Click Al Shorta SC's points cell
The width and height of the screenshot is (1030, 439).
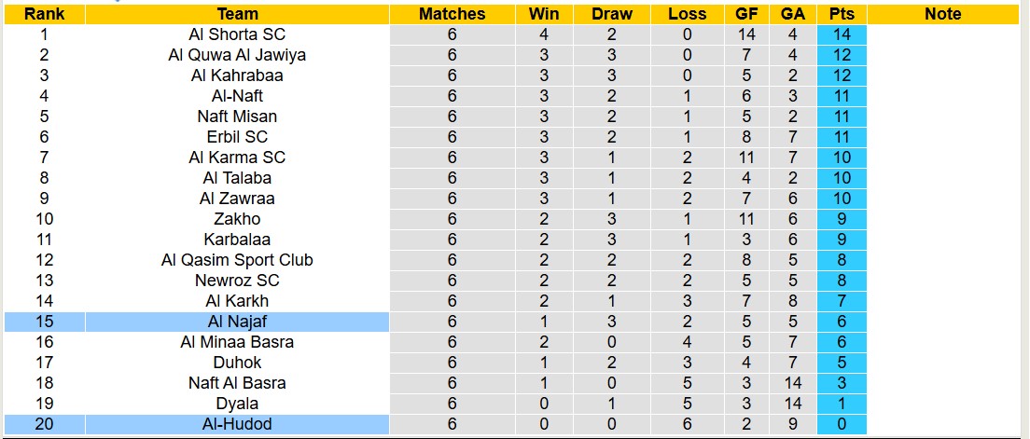tap(842, 34)
